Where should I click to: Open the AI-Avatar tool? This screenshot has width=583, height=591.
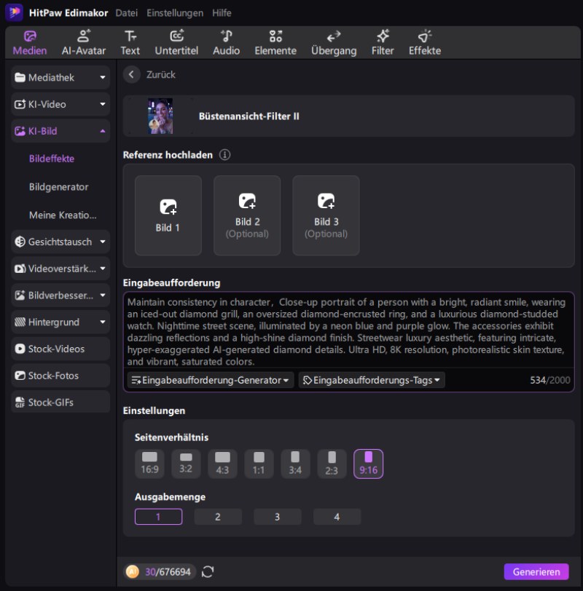pos(84,42)
